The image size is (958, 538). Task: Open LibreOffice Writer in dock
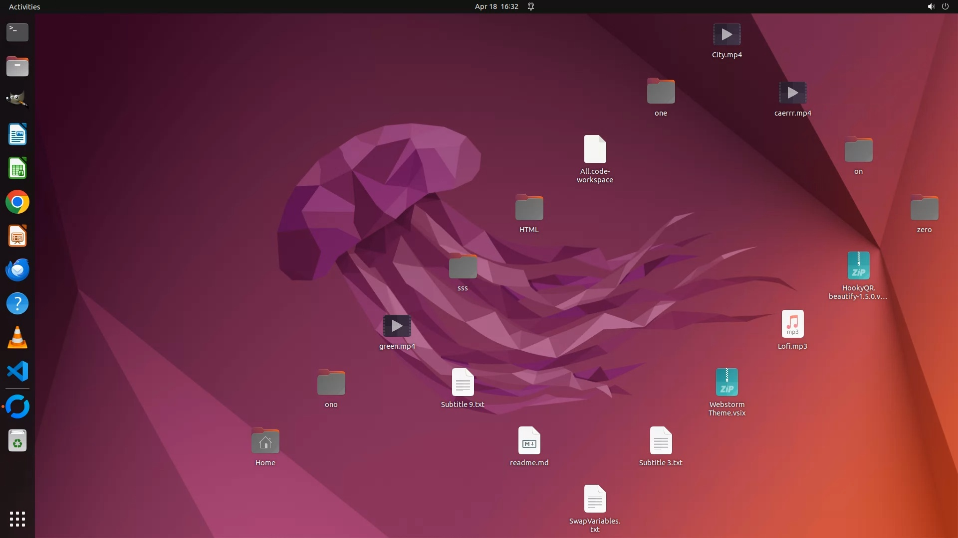tap(17, 134)
